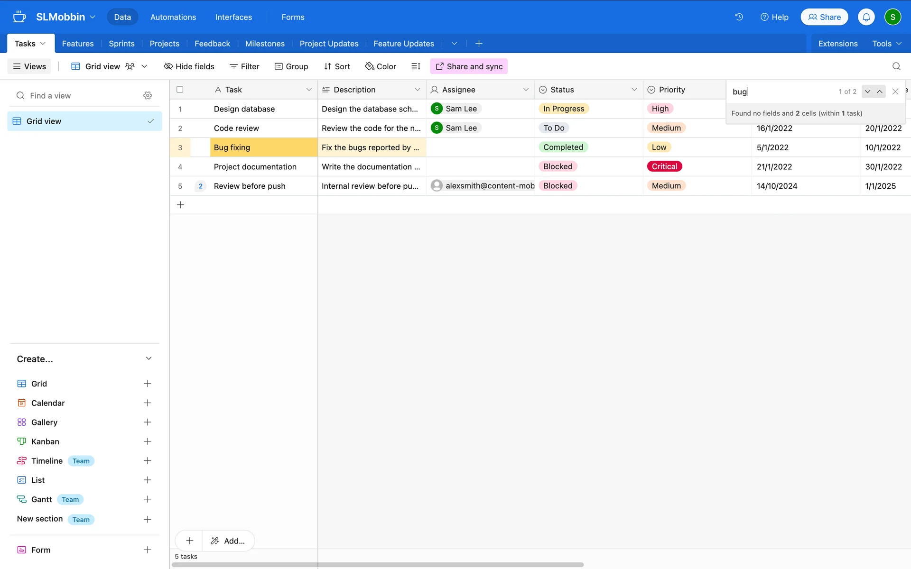Viewport: 911px width, 569px height.
Task: Go to next search result arrow
Action: click(867, 92)
